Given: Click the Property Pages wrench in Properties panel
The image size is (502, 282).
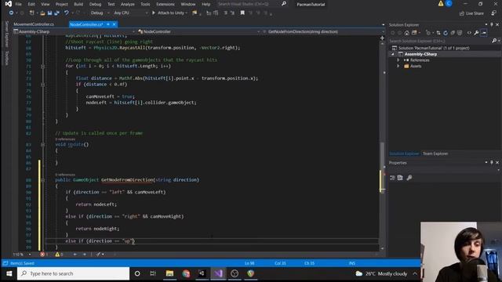Looking at the screenshot, I should [x=409, y=178].
